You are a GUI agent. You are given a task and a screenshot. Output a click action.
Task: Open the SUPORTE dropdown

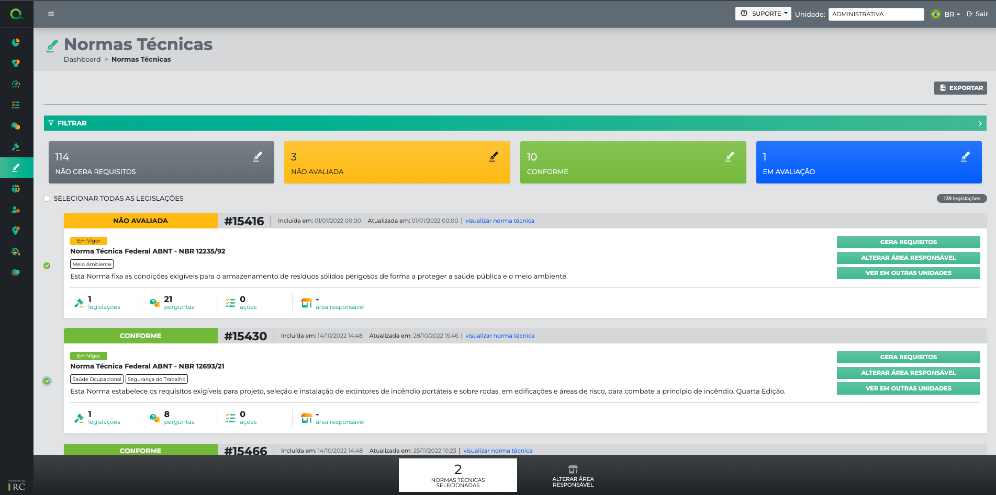[763, 14]
